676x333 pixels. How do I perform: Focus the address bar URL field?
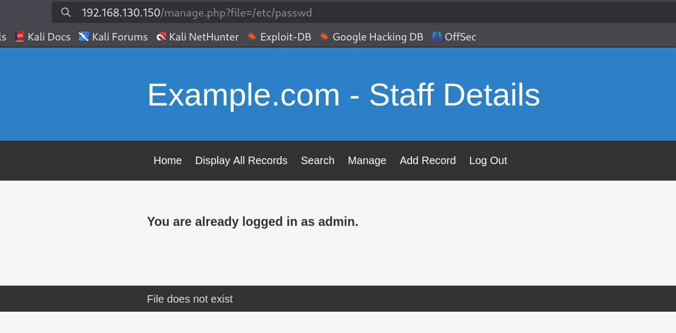pos(319,12)
